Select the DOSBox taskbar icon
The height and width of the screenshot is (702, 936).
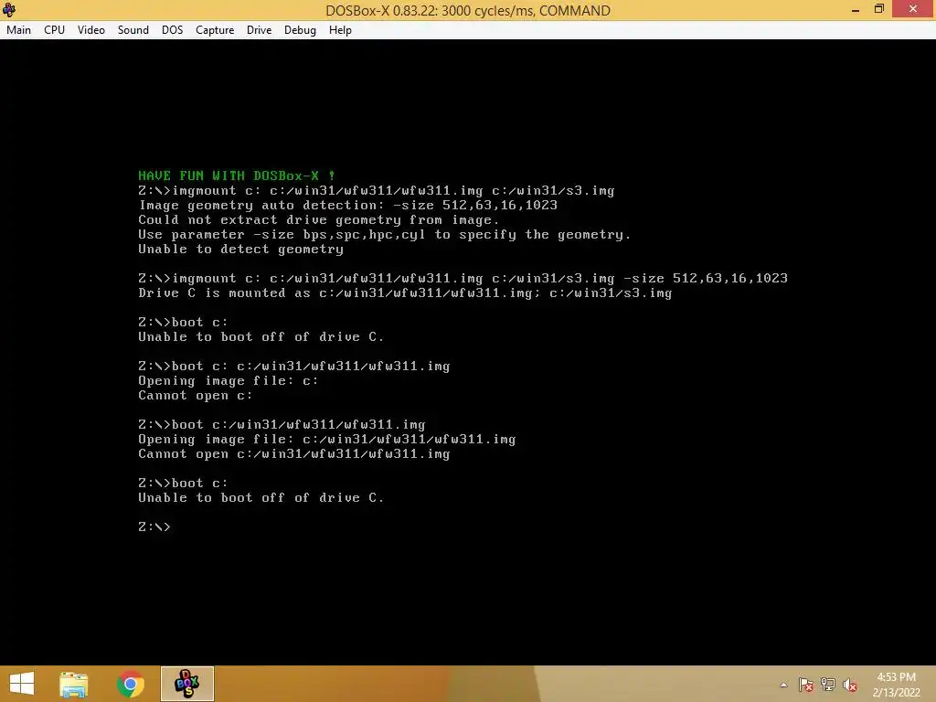click(x=186, y=684)
